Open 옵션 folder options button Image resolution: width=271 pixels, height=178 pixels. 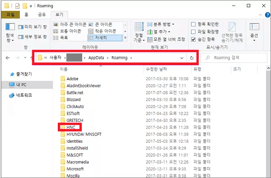click(254, 33)
